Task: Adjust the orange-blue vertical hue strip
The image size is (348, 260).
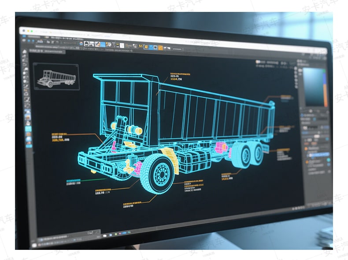Action: tap(325, 89)
